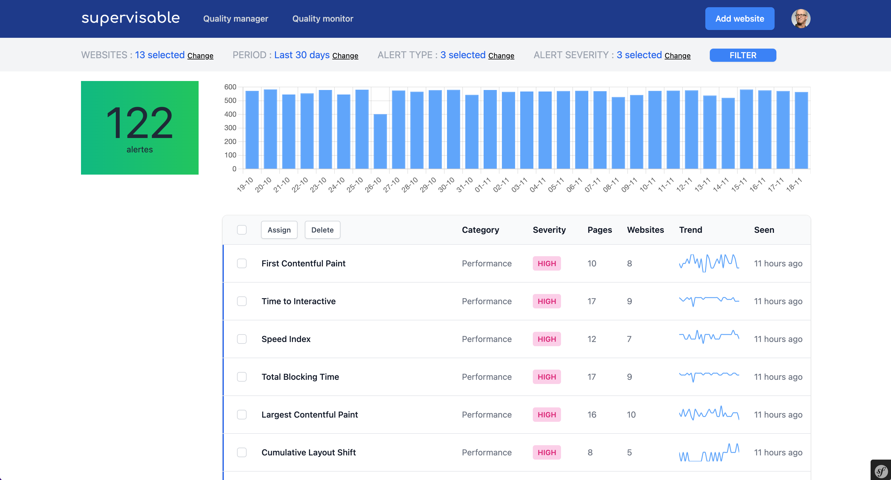Change the alert severity selection
Screen dimensions: 891x480
click(677, 56)
